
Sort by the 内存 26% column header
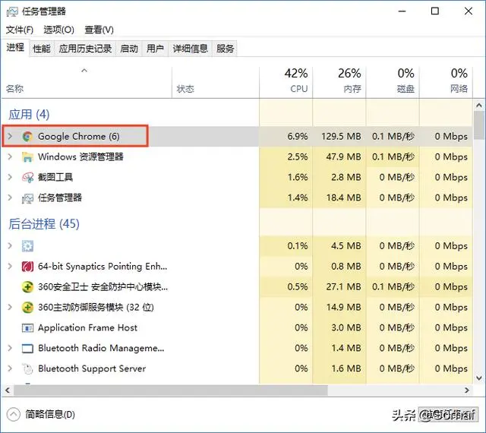point(339,82)
